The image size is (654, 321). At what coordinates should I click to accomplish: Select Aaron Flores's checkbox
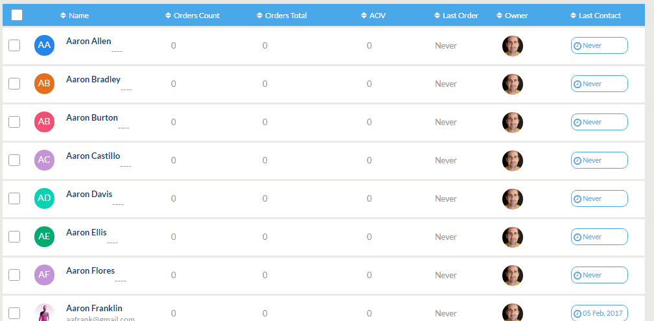pyautogui.click(x=14, y=275)
